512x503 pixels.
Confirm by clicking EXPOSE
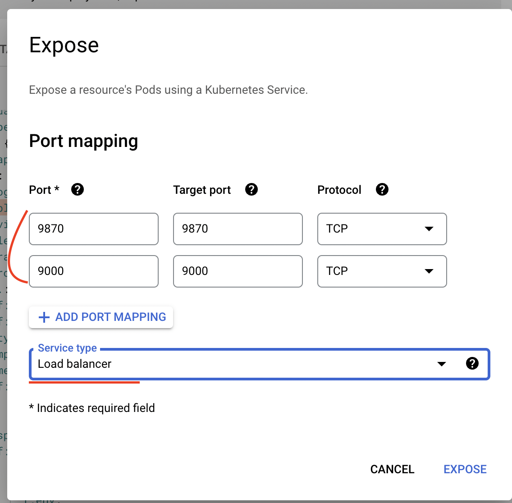465,469
